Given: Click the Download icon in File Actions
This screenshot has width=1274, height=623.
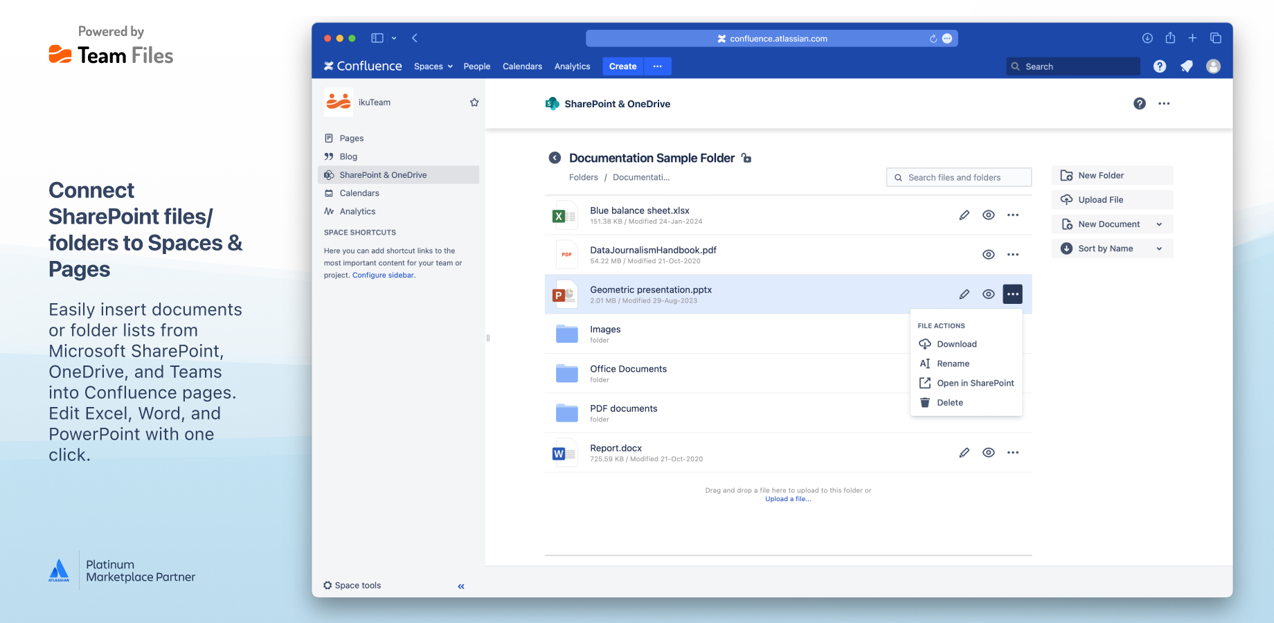Looking at the screenshot, I should (925, 344).
